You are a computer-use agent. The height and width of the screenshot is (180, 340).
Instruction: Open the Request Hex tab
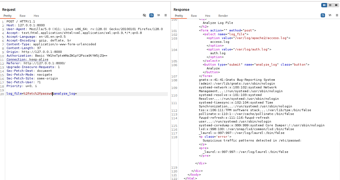tap(36, 16)
